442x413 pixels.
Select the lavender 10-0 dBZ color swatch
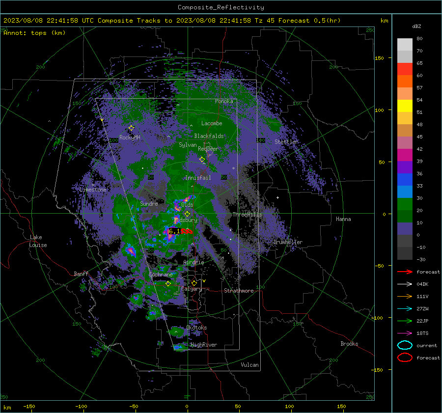405,229
